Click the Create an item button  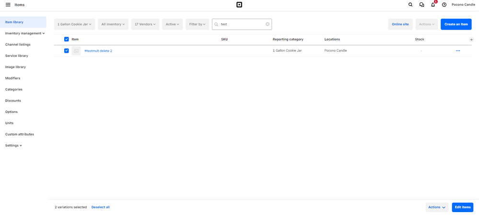click(456, 24)
